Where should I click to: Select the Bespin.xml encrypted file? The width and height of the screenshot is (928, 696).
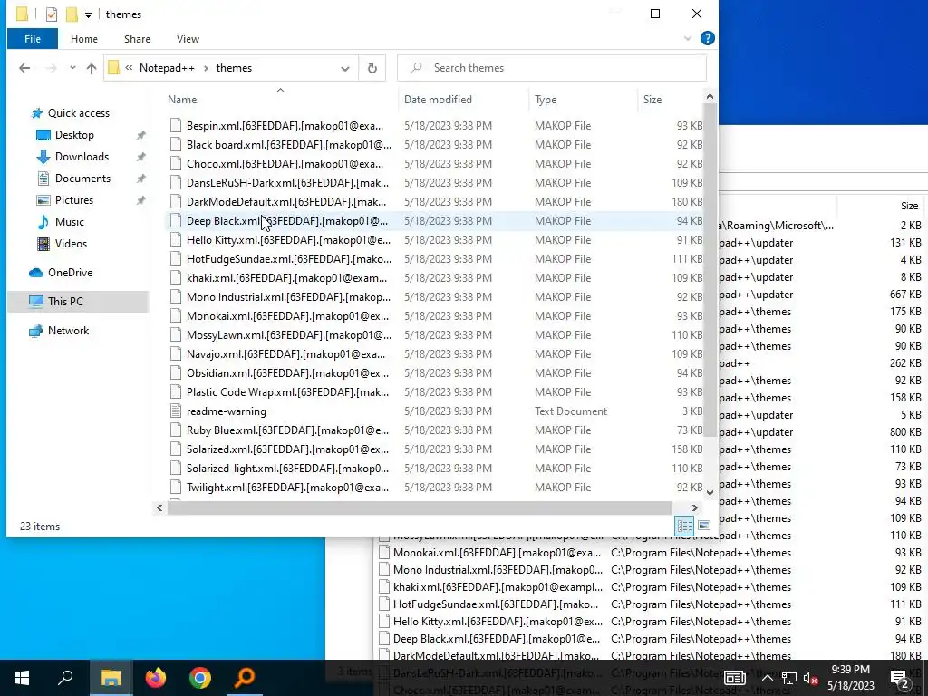(435, 125)
